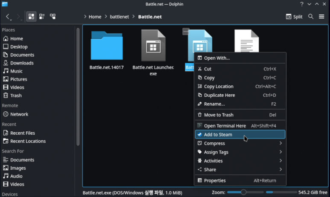Expand the Share submenu
This screenshot has height=197, width=330.
(240, 170)
